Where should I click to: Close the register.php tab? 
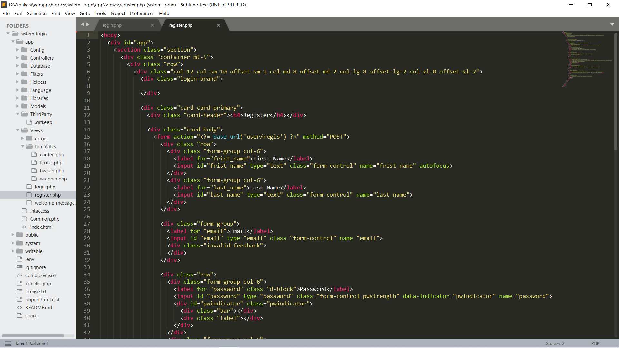pos(218,25)
